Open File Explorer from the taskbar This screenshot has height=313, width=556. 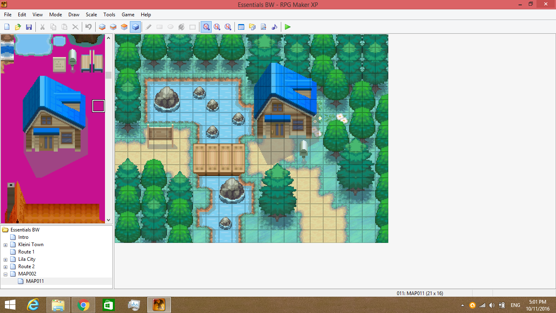(59, 305)
